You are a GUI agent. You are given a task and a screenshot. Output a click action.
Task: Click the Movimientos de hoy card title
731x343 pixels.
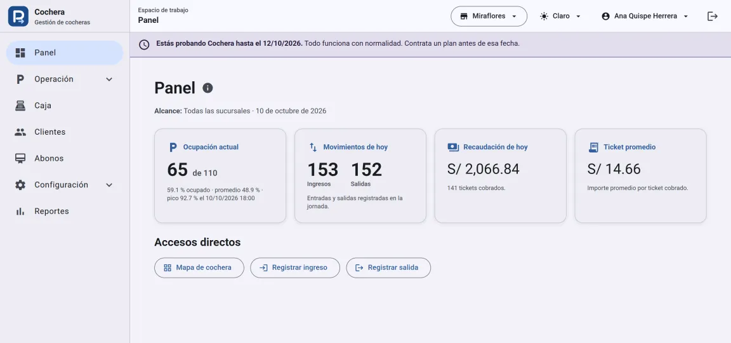(356, 147)
